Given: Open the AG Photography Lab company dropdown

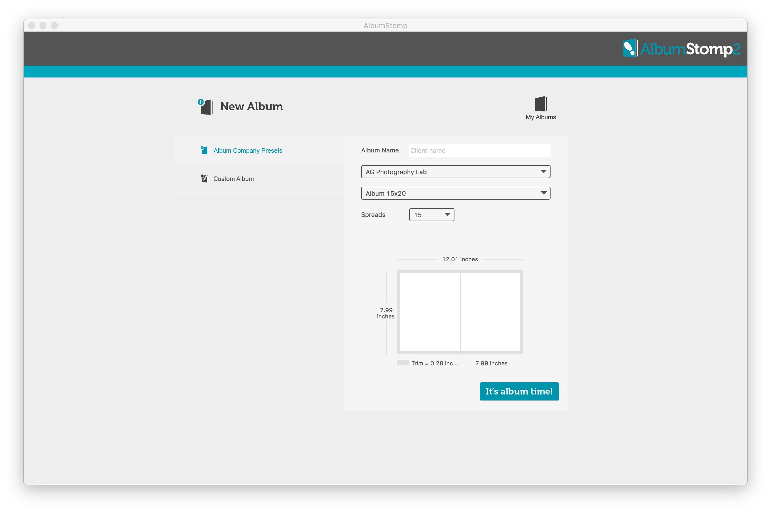Looking at the screenshot, I should coord(456,172).
